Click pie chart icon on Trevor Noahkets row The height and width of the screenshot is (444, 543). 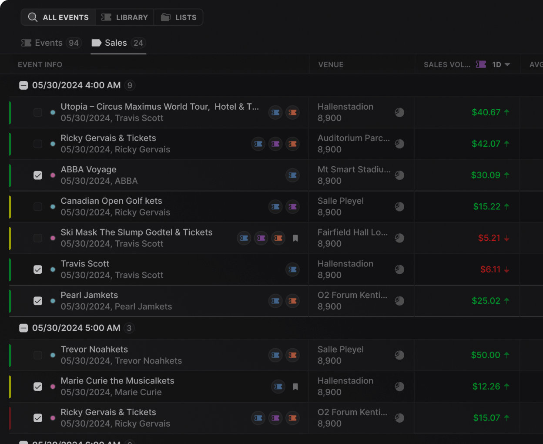[x=399, y=355]
